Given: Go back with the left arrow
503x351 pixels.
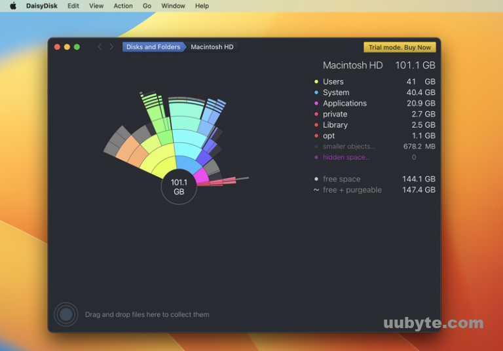Looking at the screenshot, I should pyautogui.click(x=100, y=47).
